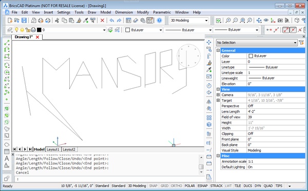Click the command line input field
The image size is (308, 191).
click(109, 179)
